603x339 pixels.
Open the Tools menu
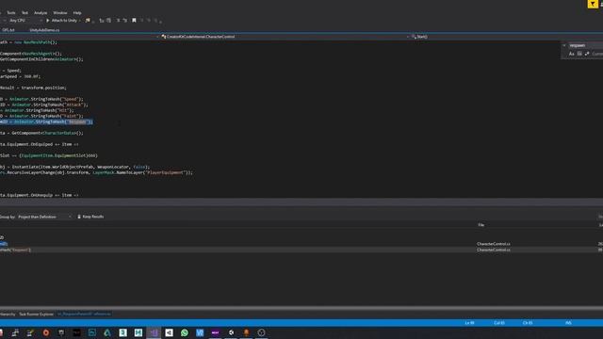click(x=11, y=12)
